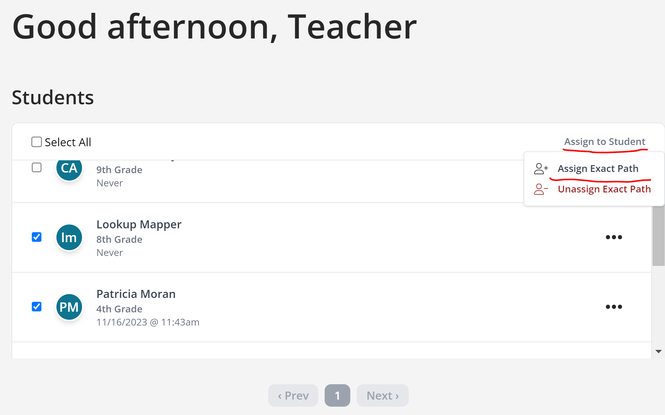Screen dimensions: 665x415
Task: Check the CA 9th Grade student checkbox
Action: 37,167
